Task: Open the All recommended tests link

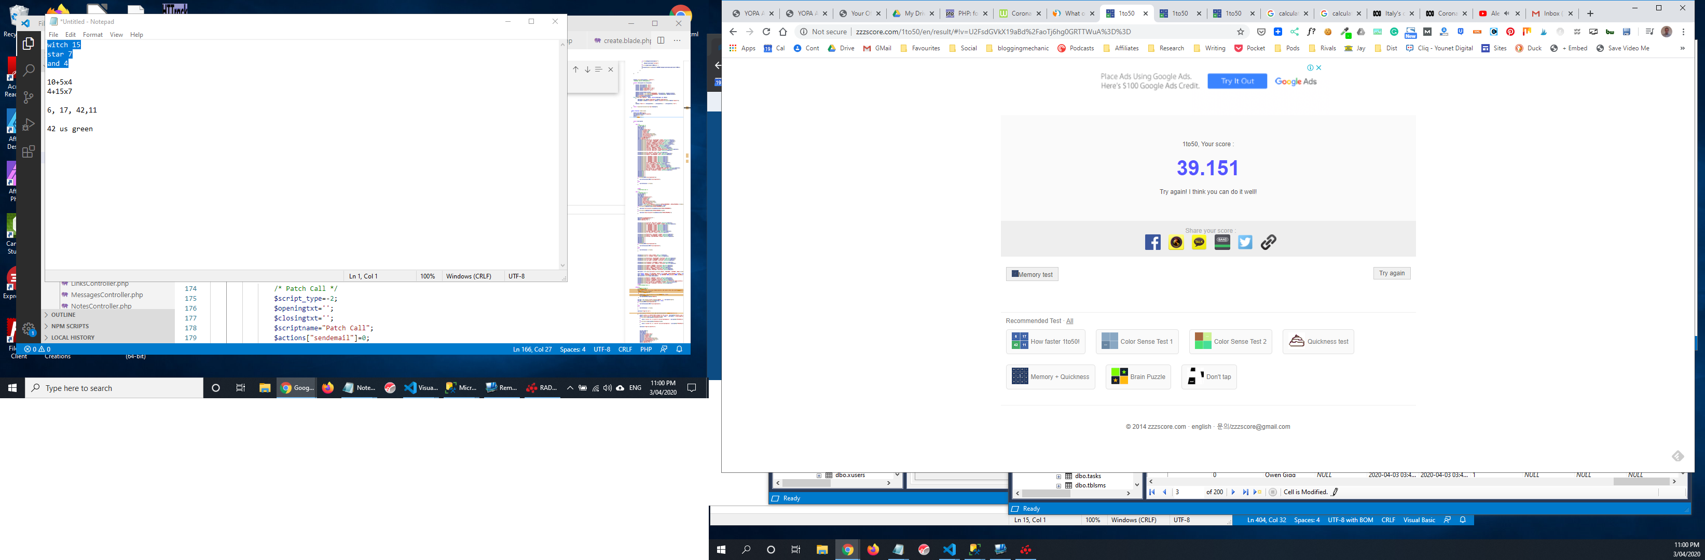Action: (1069, 321)
